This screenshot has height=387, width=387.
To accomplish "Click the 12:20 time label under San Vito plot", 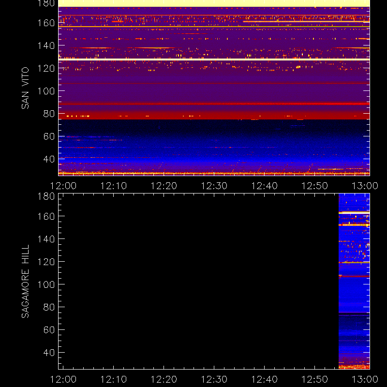I will point(164,186).
